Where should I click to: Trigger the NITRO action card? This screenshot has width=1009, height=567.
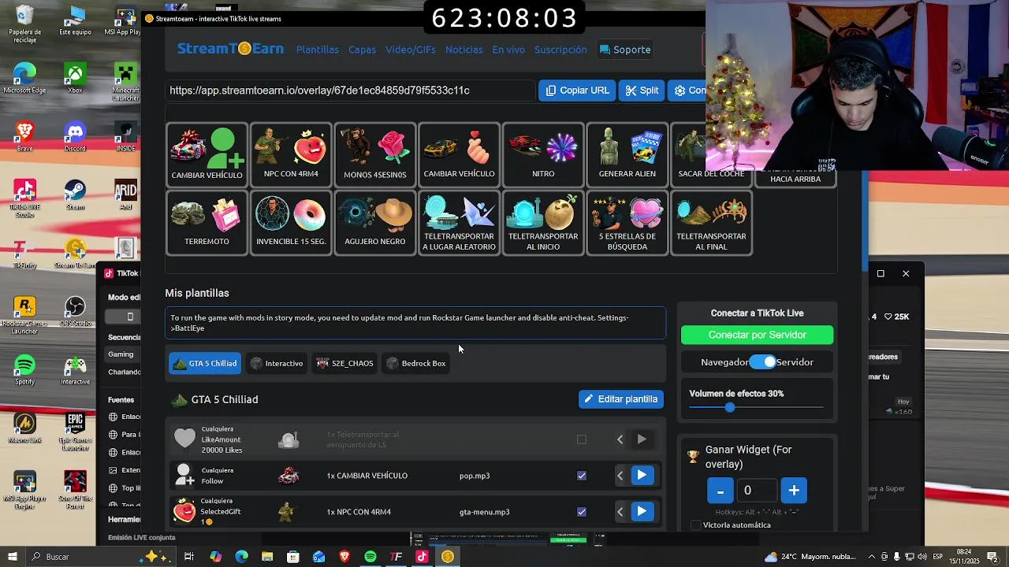click(543, 154)
